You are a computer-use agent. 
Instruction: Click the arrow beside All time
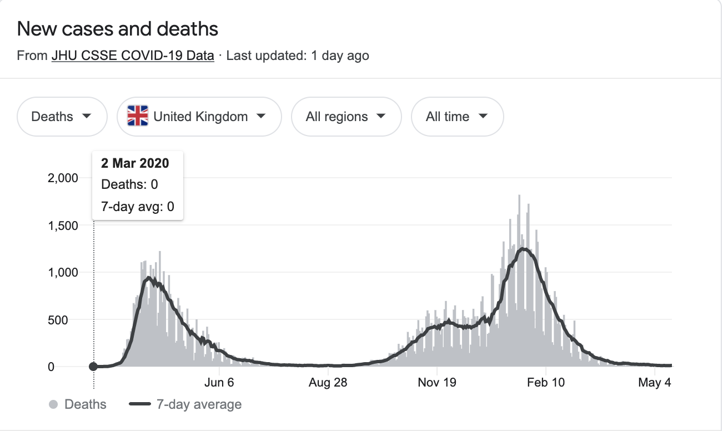click(483, 117)
